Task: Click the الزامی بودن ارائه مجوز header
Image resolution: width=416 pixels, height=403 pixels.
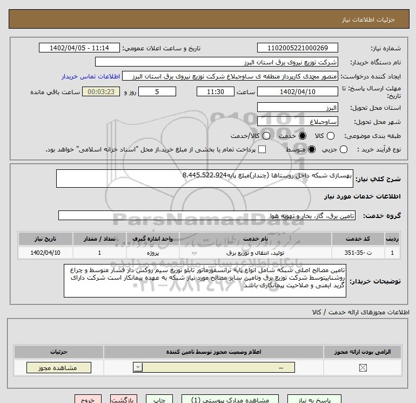Action: click(363, 352)
